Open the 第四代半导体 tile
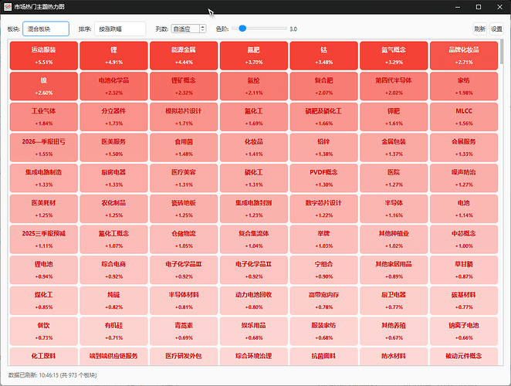 (x=394, y=86)
